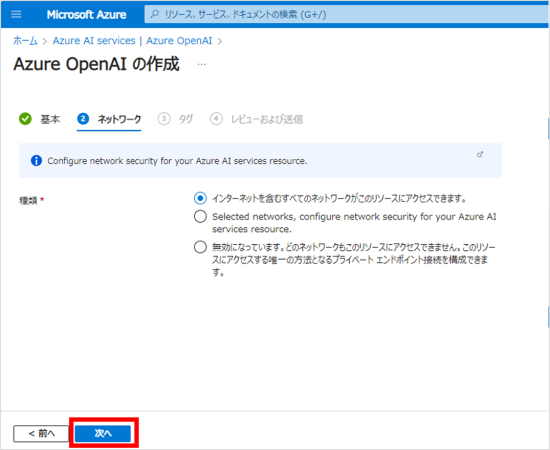Click step number 3 circle icon

(164, 119)
